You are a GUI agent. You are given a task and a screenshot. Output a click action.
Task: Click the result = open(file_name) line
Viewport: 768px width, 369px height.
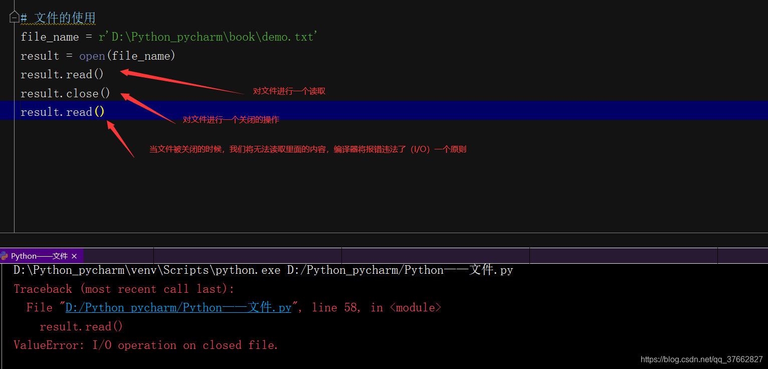(x=98, y=56)
